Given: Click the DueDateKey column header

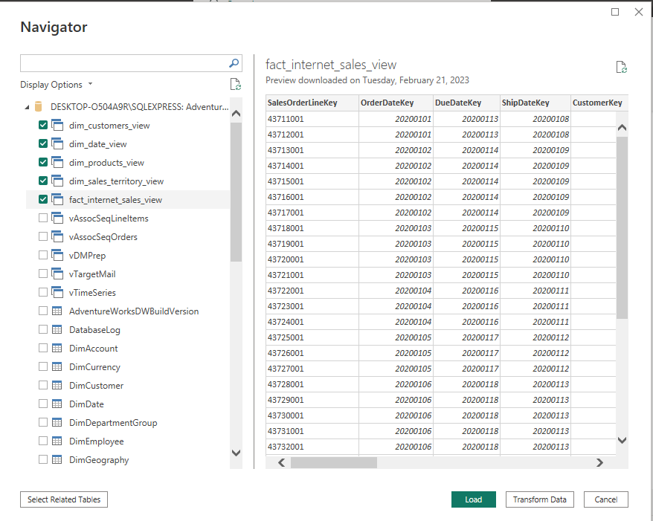Looking at the screenshot, I should [466, 103].
